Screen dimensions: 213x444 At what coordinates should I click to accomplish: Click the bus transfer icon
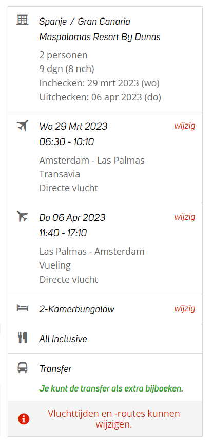(22, 368)
